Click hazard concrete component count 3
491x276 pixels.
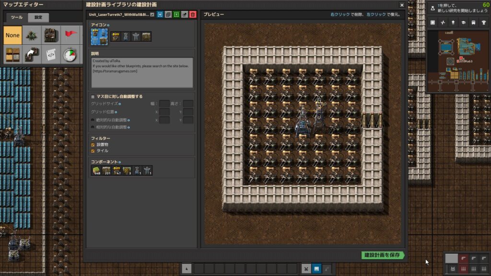127,171
